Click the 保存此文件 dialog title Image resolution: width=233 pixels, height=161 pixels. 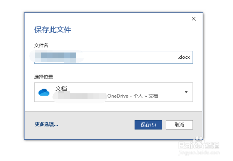click(x=53, y=30)
